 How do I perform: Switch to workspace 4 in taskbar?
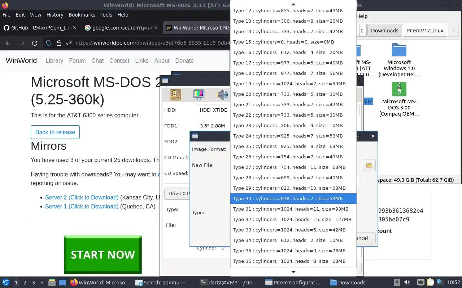pyautogui.click(x=42, y=283)
